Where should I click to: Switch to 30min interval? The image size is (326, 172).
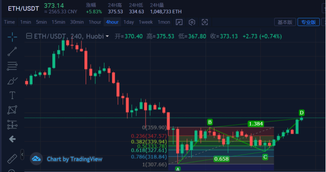[x=77, y=22]
